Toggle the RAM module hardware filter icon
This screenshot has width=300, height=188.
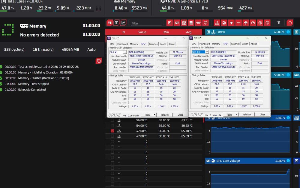(198, 23)
